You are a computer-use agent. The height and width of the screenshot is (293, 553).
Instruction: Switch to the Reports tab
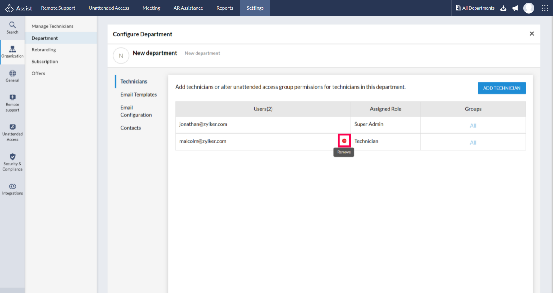click(225, 8)
